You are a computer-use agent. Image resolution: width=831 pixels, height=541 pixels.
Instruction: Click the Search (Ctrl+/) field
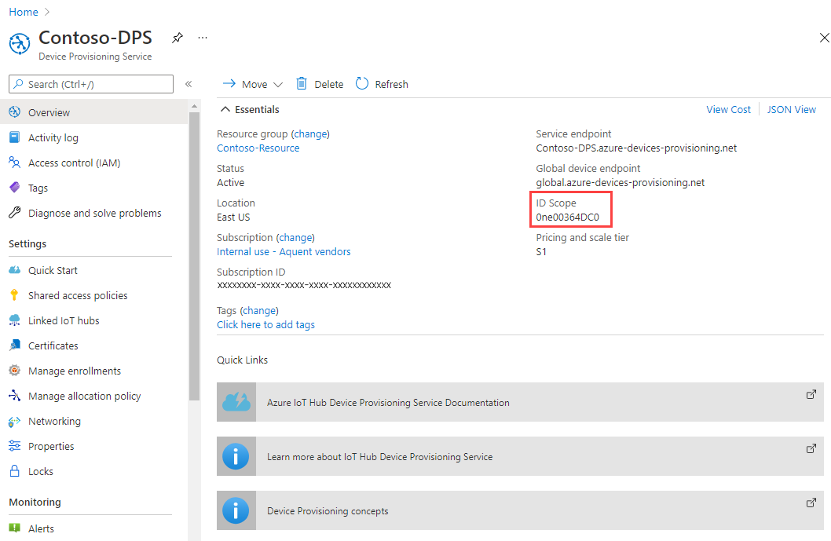[x=90, y=84]
